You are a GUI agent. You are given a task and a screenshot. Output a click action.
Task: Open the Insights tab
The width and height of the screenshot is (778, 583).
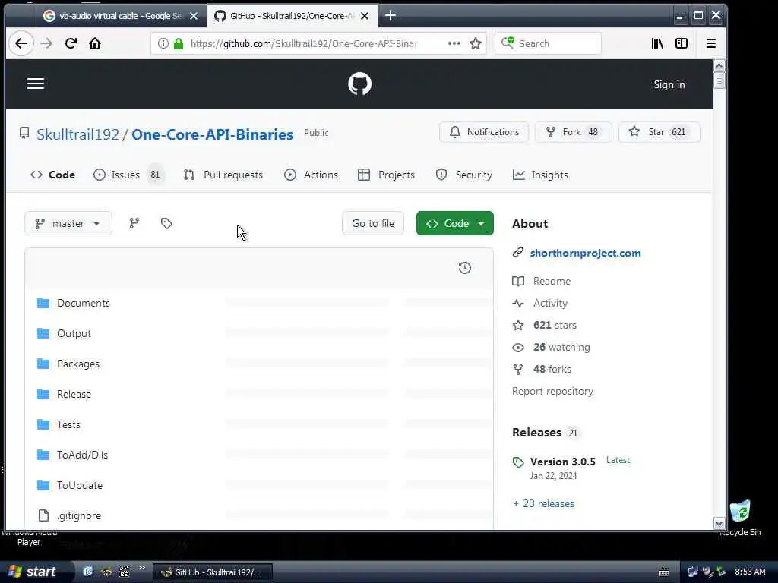pos(540,175)
